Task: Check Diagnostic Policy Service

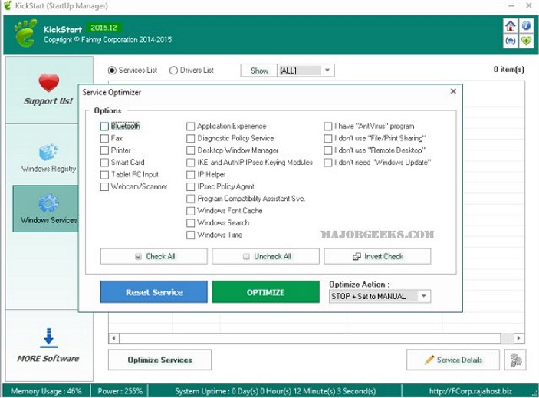Action: (x=190, y=139)
